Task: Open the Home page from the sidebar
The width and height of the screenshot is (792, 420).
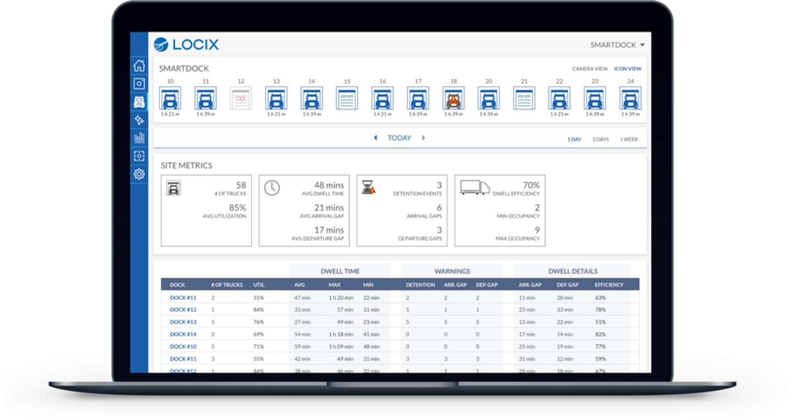Action: (139, 65)
